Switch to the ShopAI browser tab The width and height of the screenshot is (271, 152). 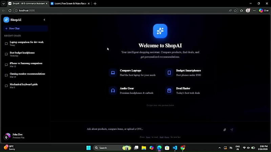click(x=28, y=3)
